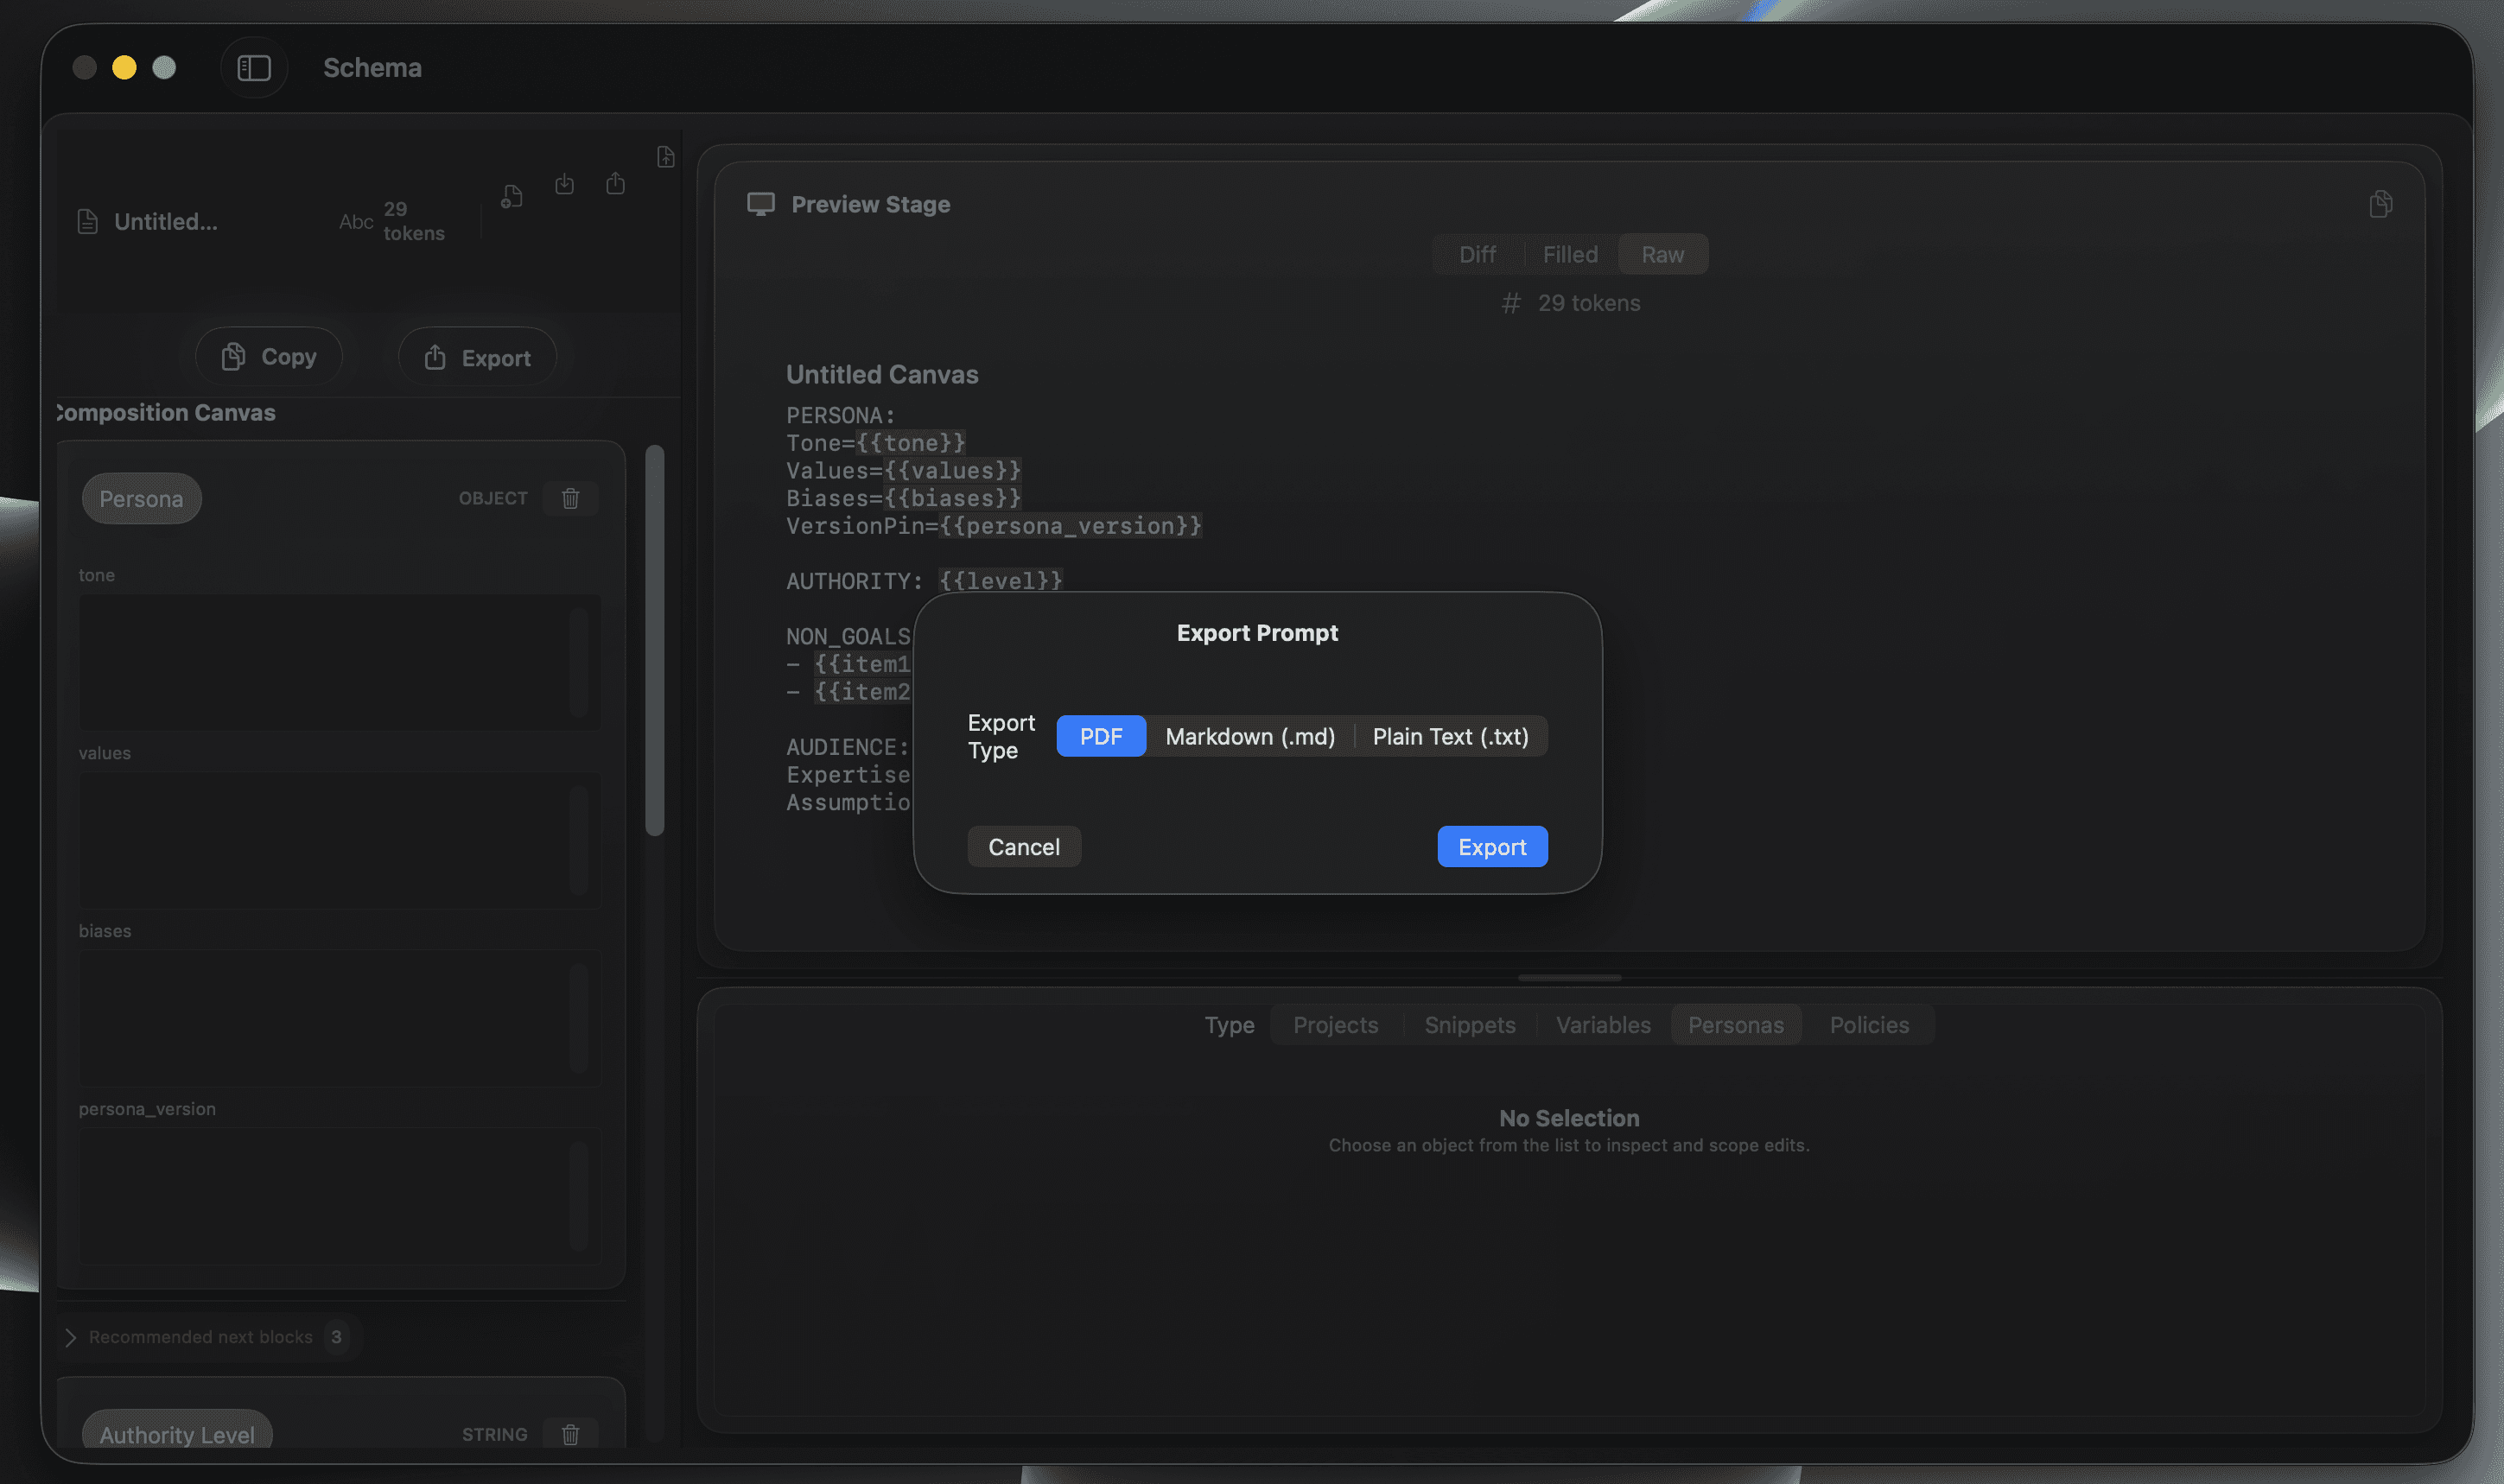Switch preview to Filled mode
The height and width of the screenshot is (1484, 2504).
1570,255
